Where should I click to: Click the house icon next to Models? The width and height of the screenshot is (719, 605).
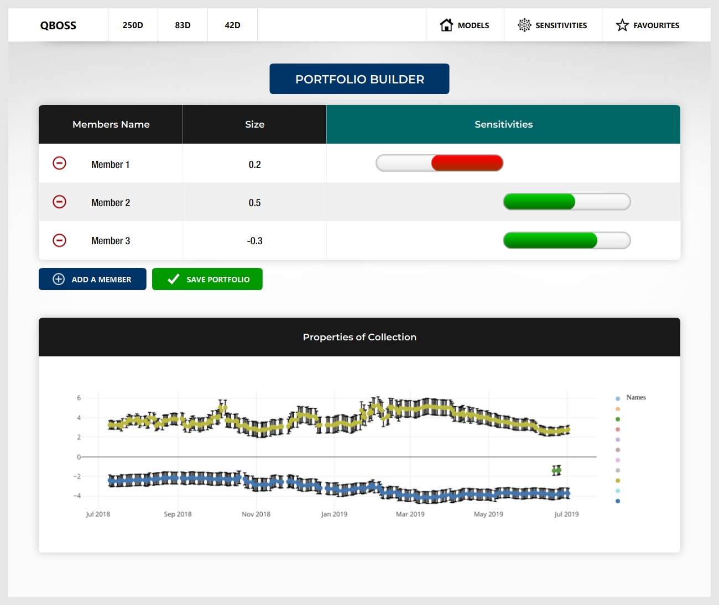(x=446, y=25)
